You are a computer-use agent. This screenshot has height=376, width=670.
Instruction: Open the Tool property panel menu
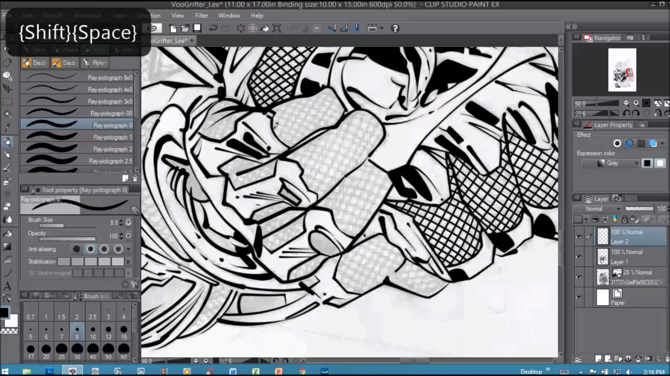(24, 189)
